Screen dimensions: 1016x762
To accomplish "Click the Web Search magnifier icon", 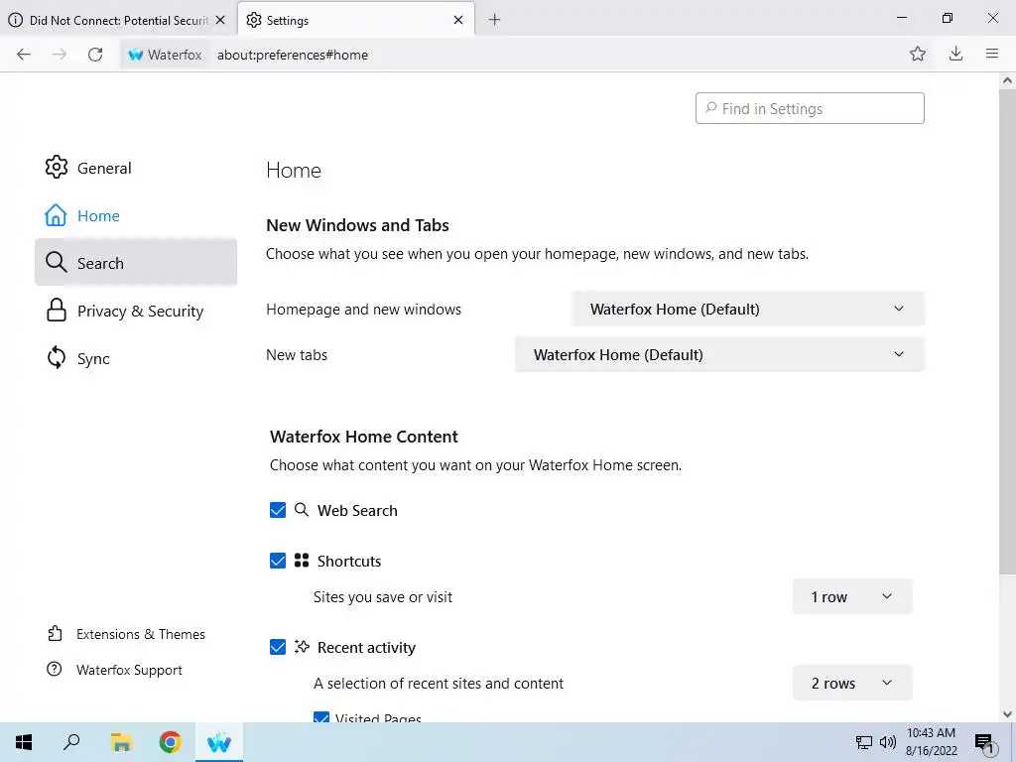I will (302, 509).
